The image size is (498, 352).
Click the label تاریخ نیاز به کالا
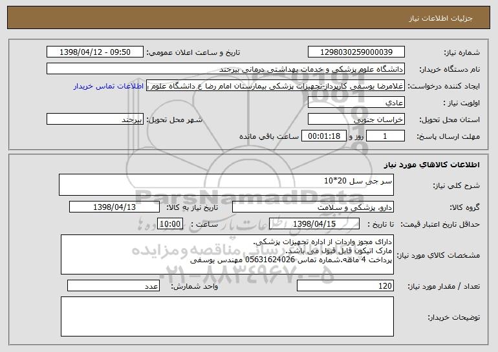pyautogui.click(x=192, y=208)
